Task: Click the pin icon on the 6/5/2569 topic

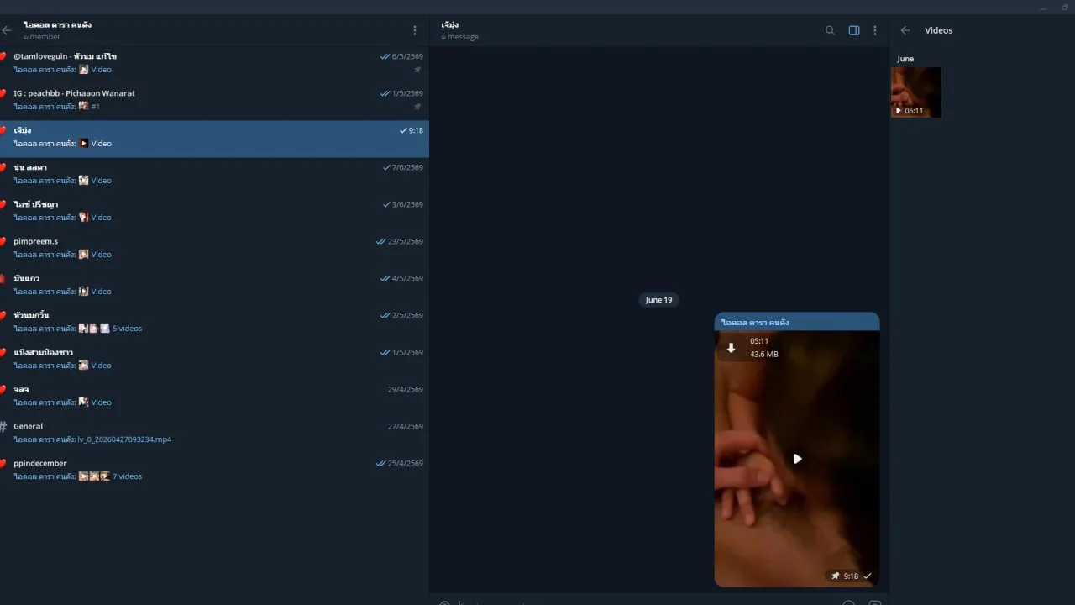Action: point(417,70)
